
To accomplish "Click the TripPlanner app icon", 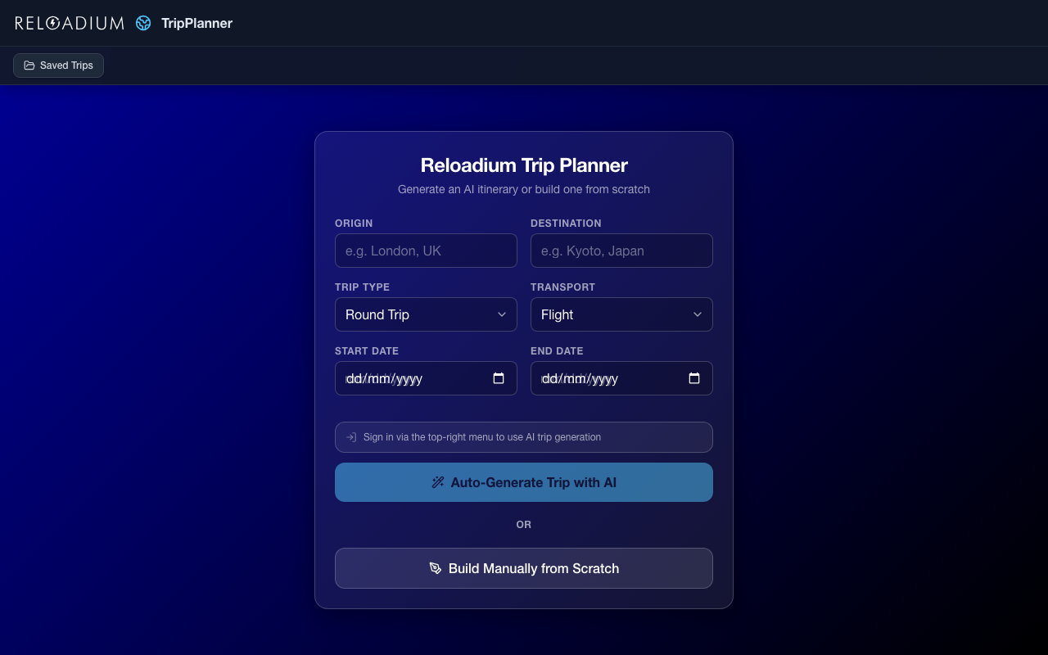I will (143, 23).
